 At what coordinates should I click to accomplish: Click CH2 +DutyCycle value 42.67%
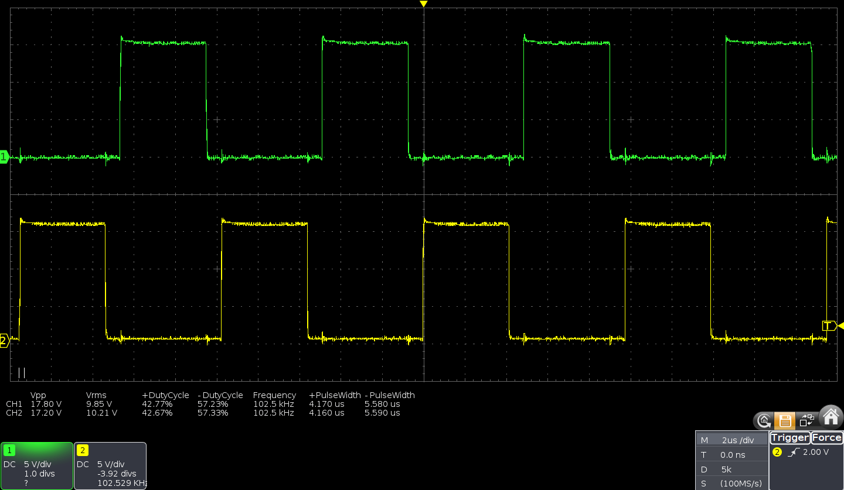pyautogui.click(x=157, y=413)
